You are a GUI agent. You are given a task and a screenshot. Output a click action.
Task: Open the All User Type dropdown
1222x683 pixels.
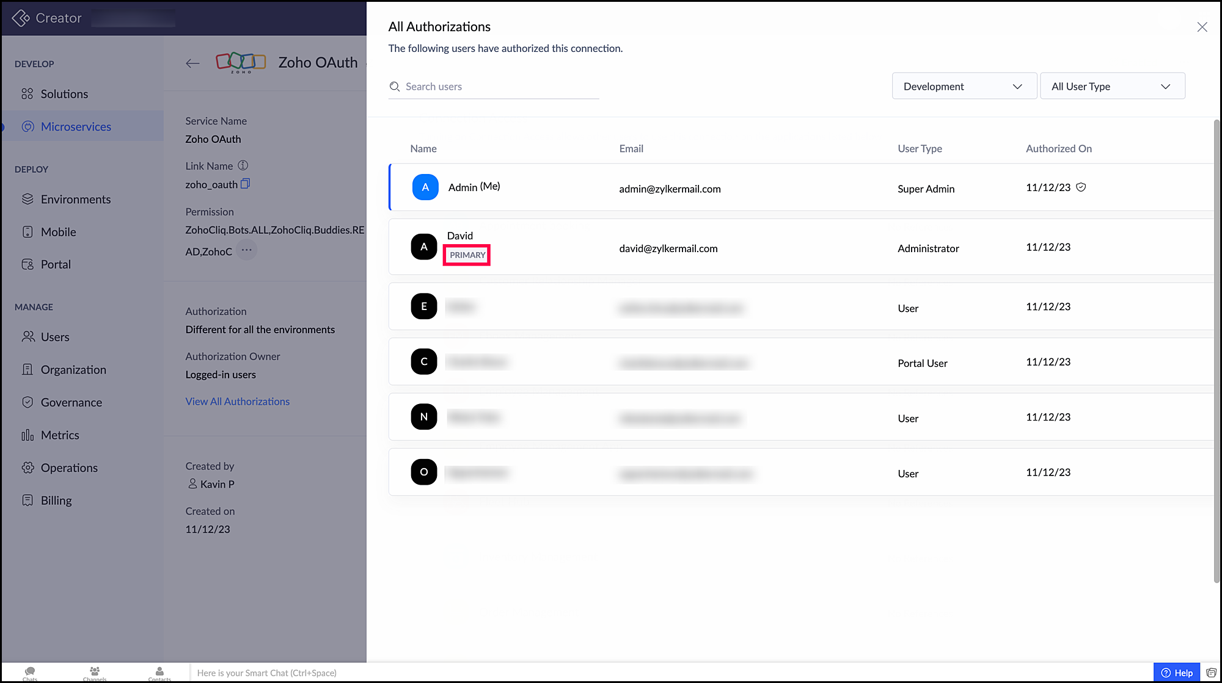tap(1111, 86)
